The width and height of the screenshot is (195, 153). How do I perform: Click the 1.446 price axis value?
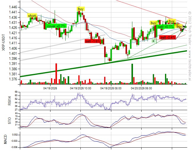point(13,7)
